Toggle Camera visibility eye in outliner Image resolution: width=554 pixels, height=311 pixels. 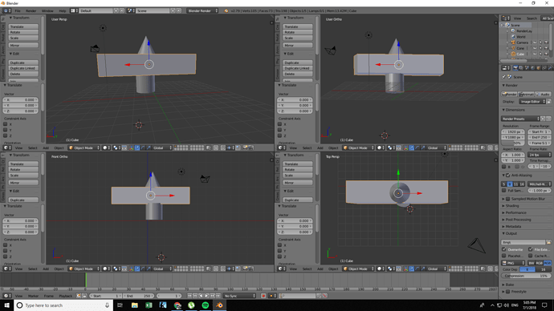pyautogui.click(x=535, y=42)
